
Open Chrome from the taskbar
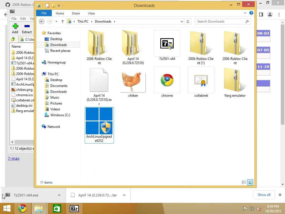(x=23, y=208)
